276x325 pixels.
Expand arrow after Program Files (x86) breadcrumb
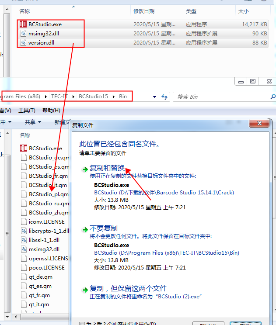[45, 97]
